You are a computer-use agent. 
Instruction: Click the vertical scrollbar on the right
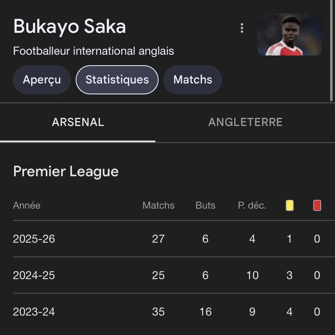(332, 49)
